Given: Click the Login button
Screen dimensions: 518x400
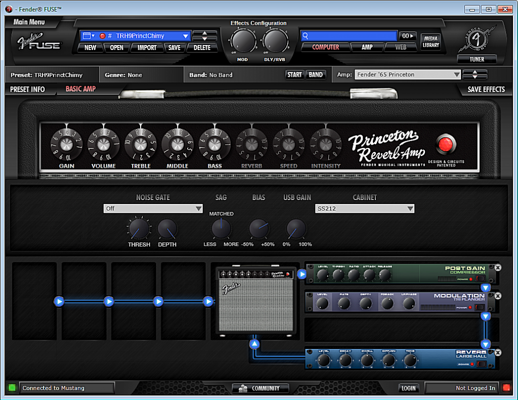Looking at the screenshot, I should click(408, 388).
